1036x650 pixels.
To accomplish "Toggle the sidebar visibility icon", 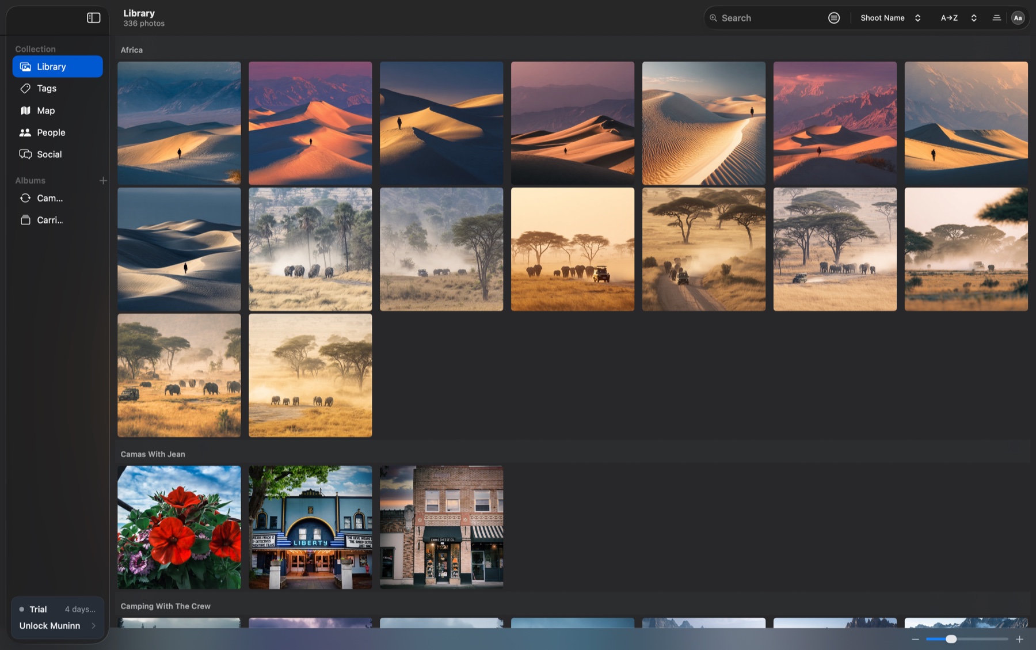I will (93, 18).
